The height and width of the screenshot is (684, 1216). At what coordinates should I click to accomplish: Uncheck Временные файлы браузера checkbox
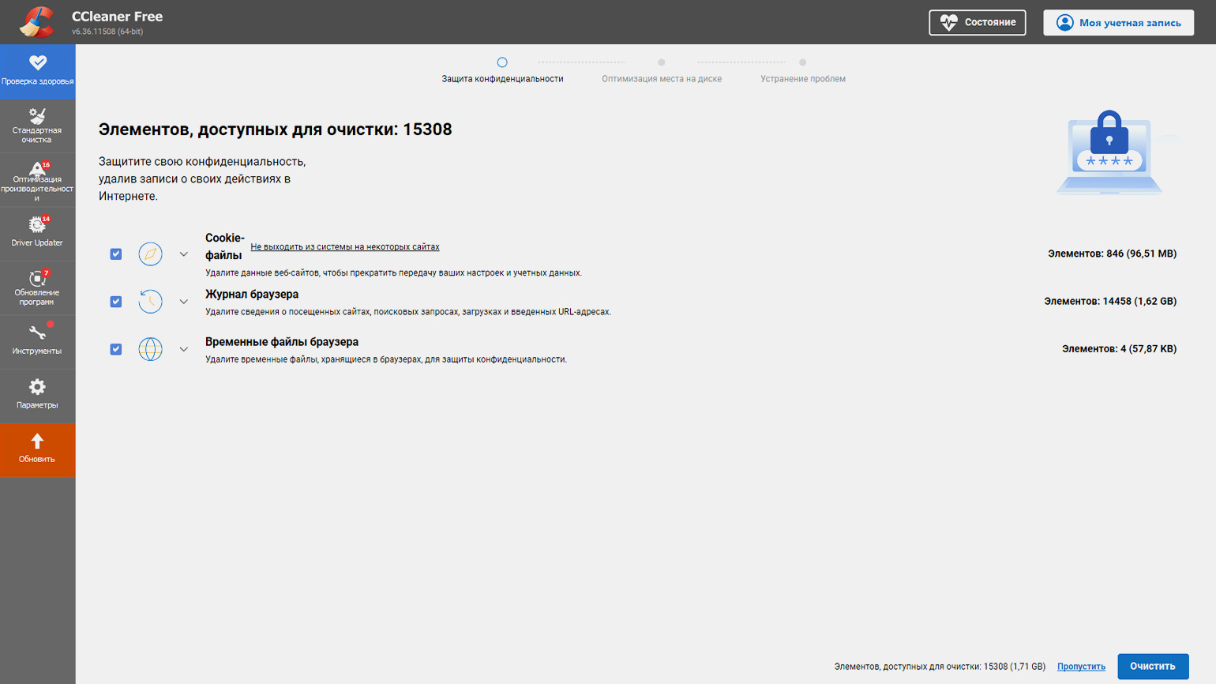pos(116,349)
